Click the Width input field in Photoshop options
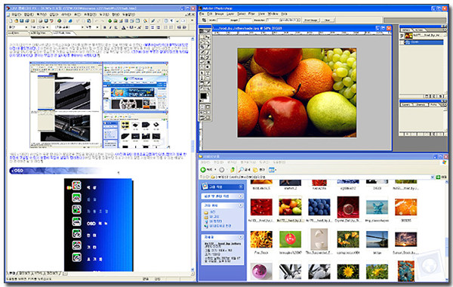Viewport: 453px width, 287px height. click(223, 20)
